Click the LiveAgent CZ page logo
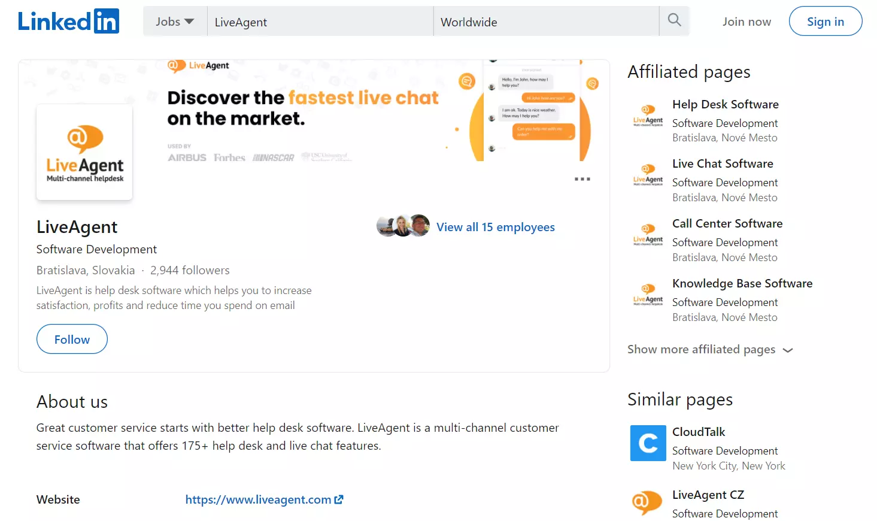 click(x=647, y=503)
